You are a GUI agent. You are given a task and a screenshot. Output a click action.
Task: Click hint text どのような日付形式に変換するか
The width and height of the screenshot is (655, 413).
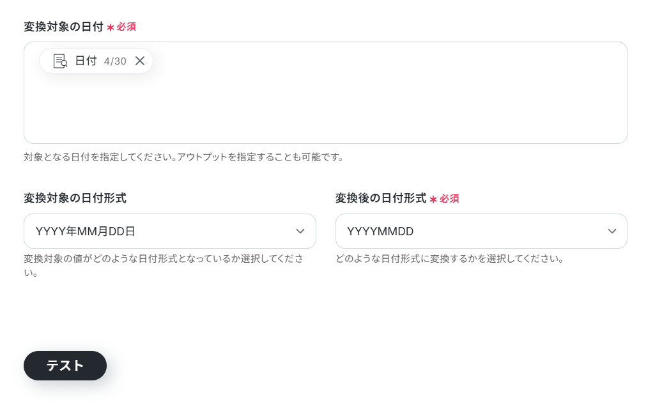(450, 259)
